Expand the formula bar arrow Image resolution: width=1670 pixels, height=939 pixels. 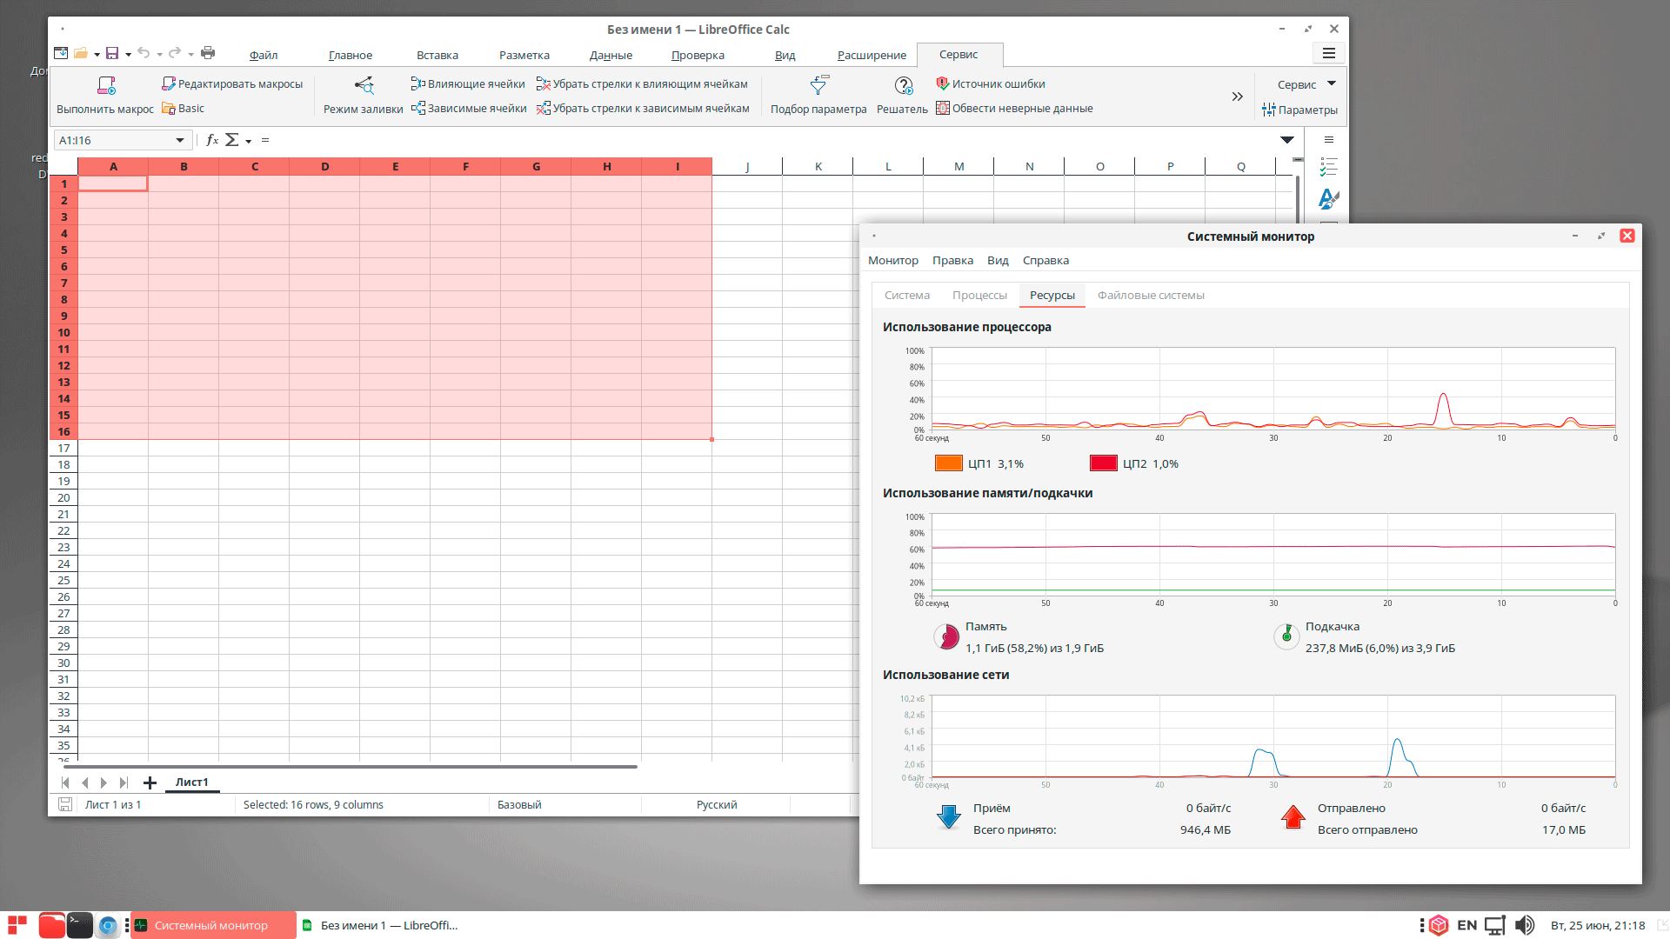(x=1287, y=140)
